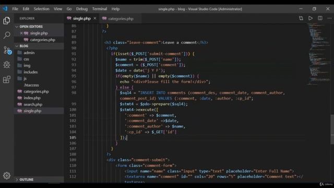Click the code minimap overview
Viewport: 334px width, 188px height.
point(318,54)
